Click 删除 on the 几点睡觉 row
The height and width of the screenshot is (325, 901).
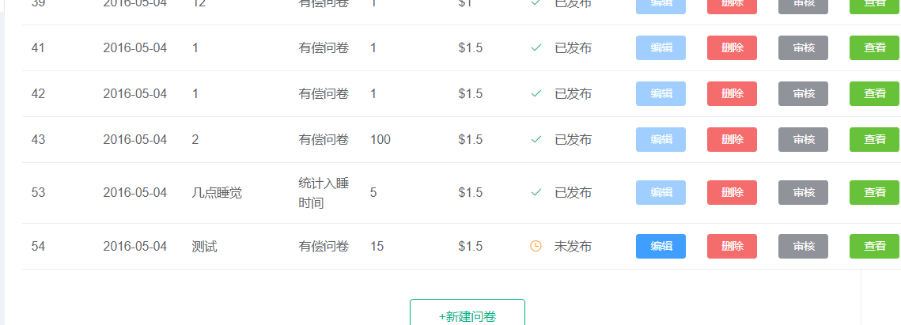732,193
